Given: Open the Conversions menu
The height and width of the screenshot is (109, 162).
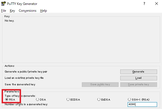Looking at the screenshot, I should [28, 11].
